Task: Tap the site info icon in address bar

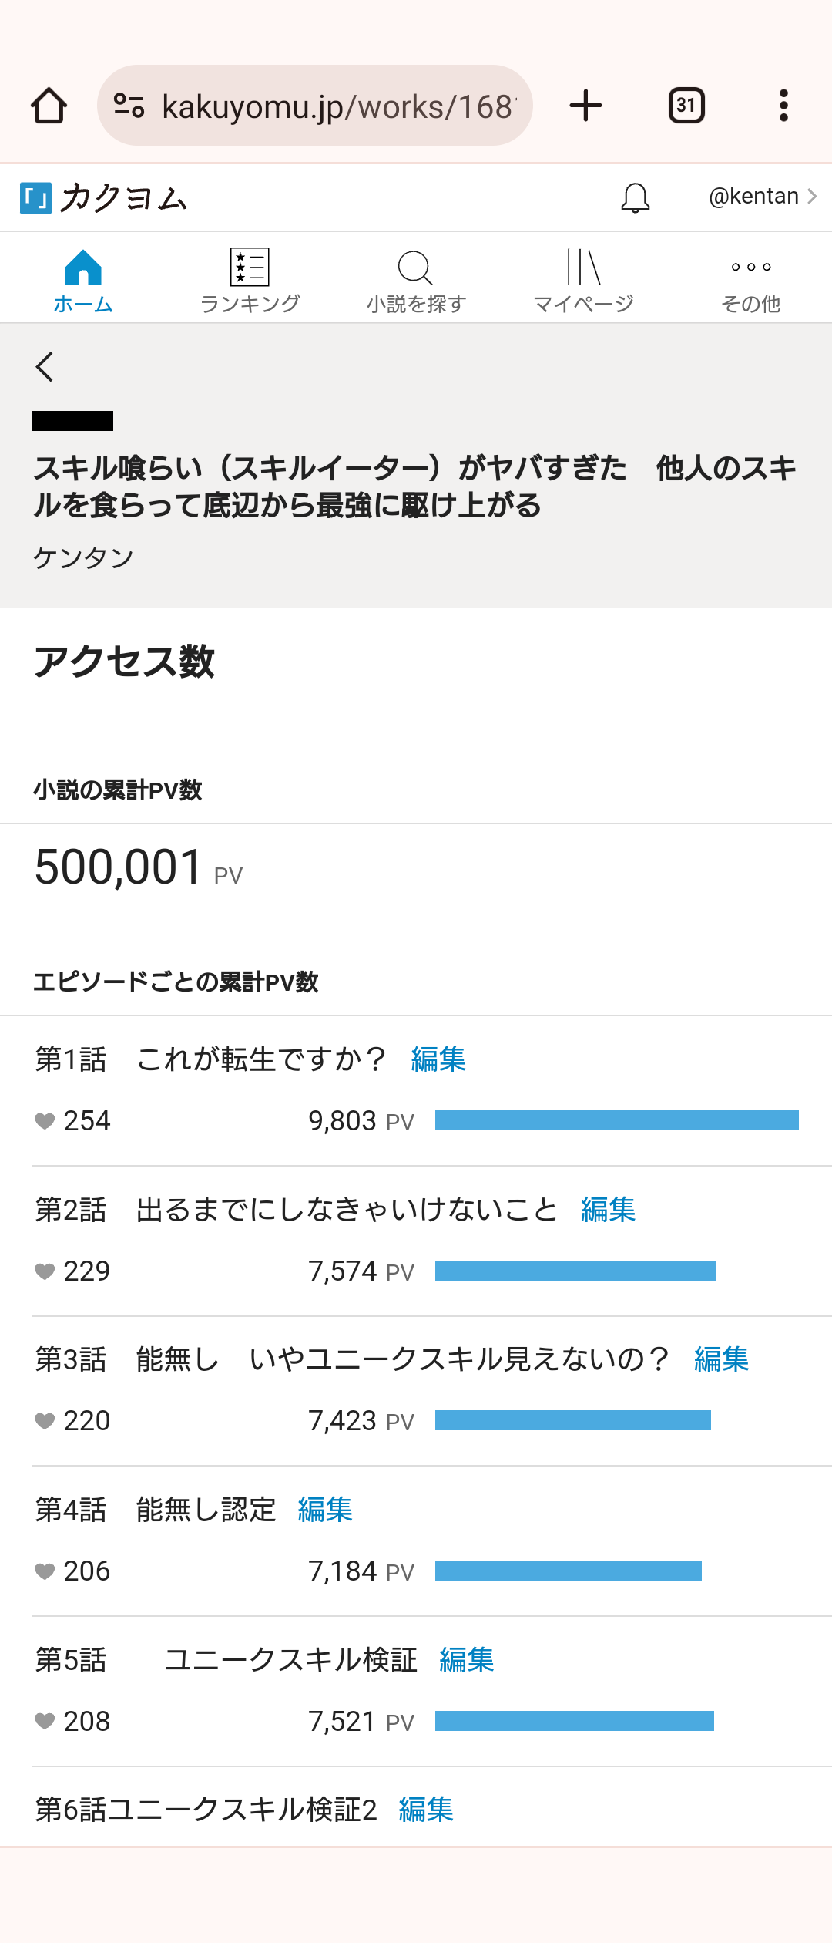Action: 129,106
